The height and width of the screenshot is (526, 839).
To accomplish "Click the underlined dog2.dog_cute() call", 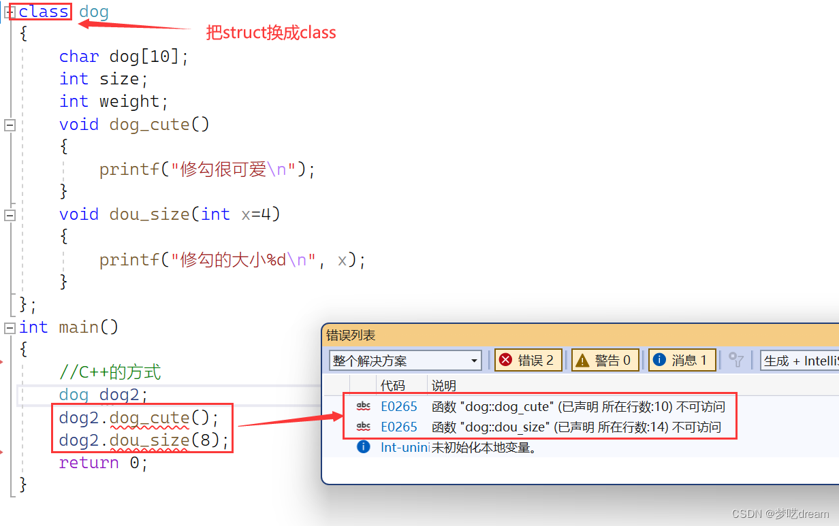I will click(139, 418).
